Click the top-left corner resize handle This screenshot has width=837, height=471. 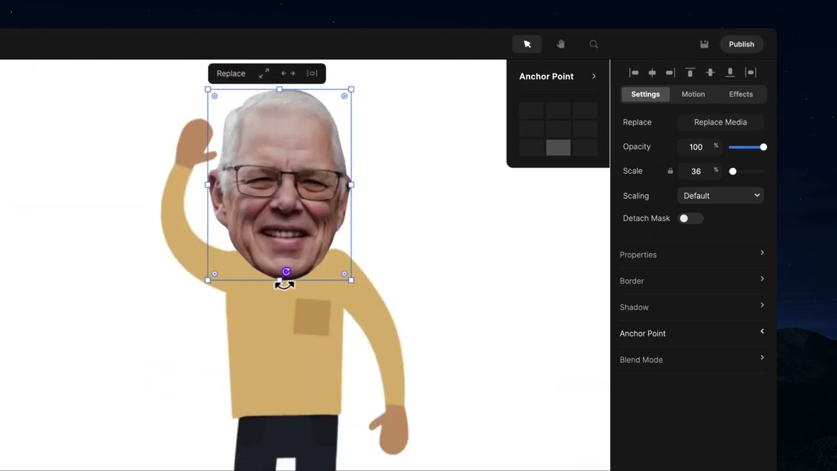click(208, 89)
